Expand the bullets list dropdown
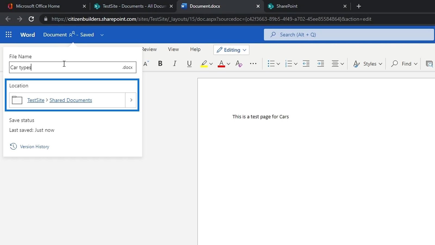The image size is (435, 245). click(278, 64)
